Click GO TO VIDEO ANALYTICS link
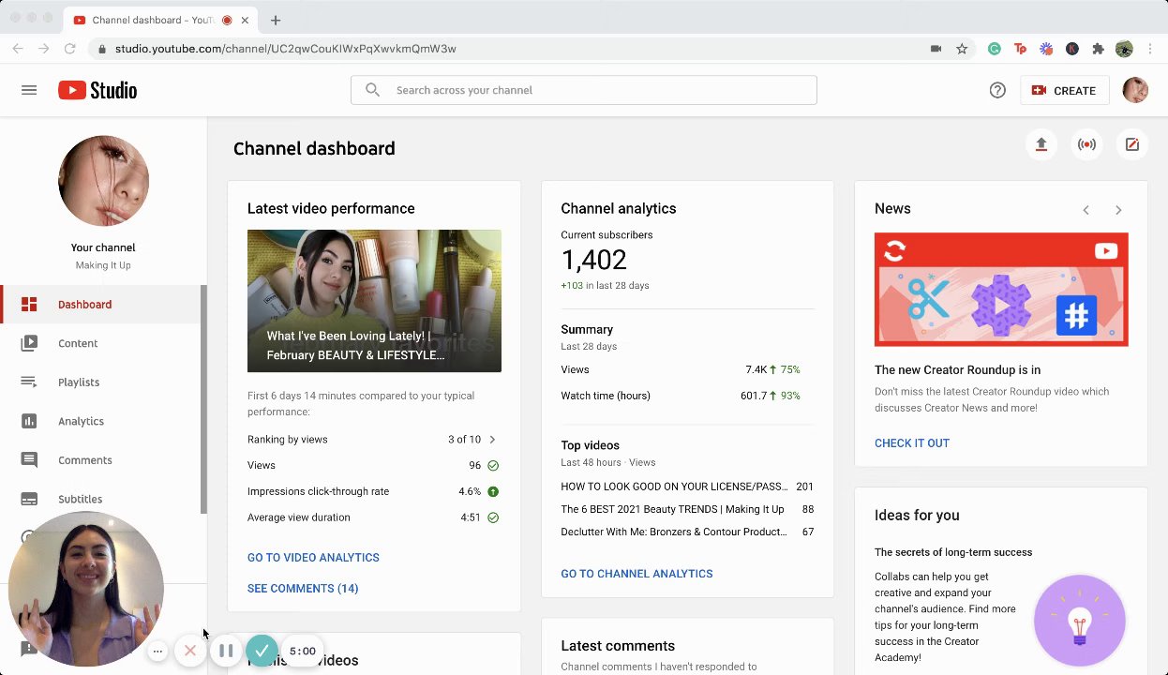 (x=313, y=558)
